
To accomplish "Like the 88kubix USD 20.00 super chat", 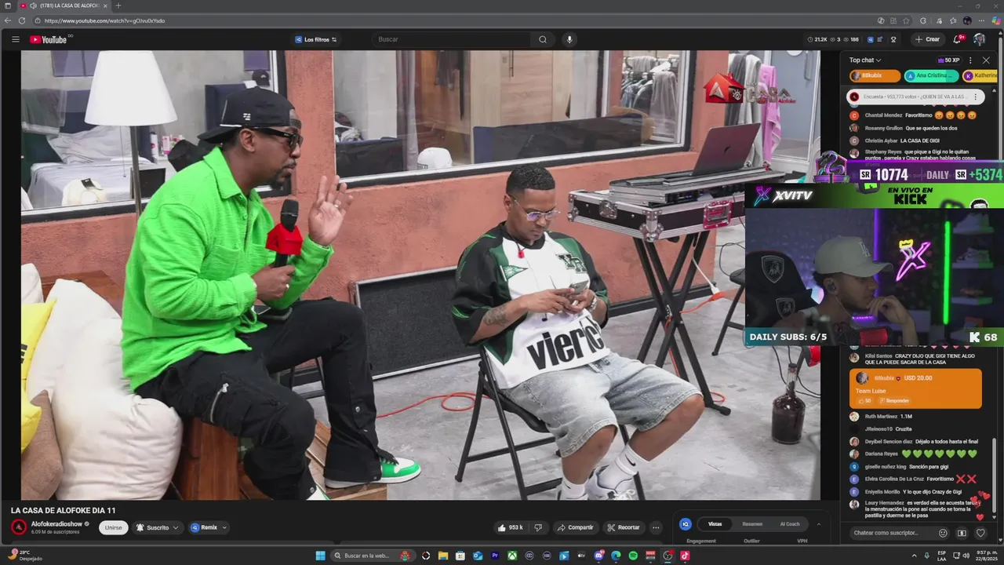I will click(867, 400).
